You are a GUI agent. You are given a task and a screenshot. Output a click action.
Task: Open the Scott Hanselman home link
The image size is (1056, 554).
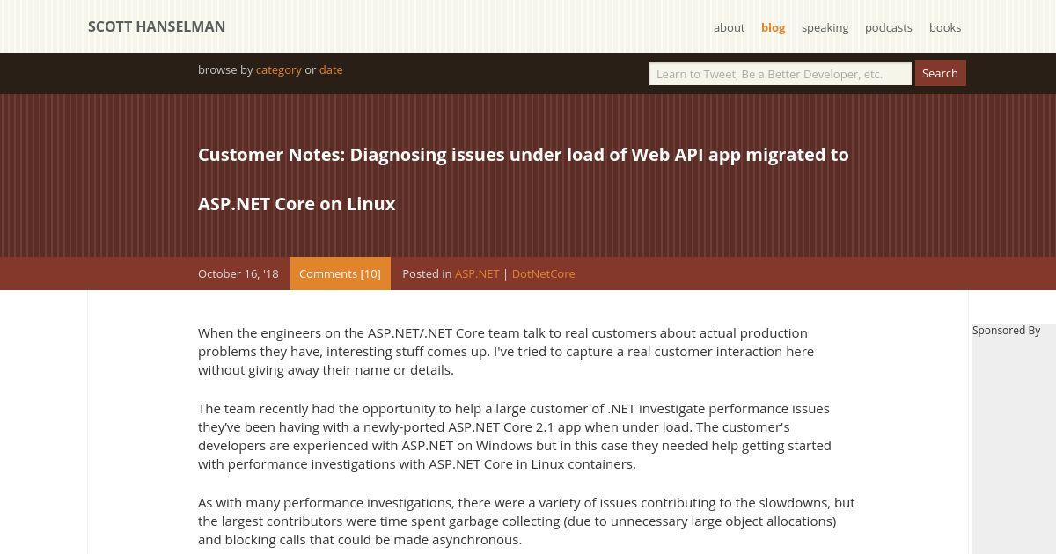click(x=157, y=26)
